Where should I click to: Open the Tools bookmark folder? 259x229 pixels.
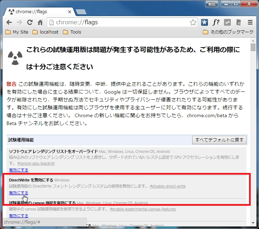click(72, 32)
